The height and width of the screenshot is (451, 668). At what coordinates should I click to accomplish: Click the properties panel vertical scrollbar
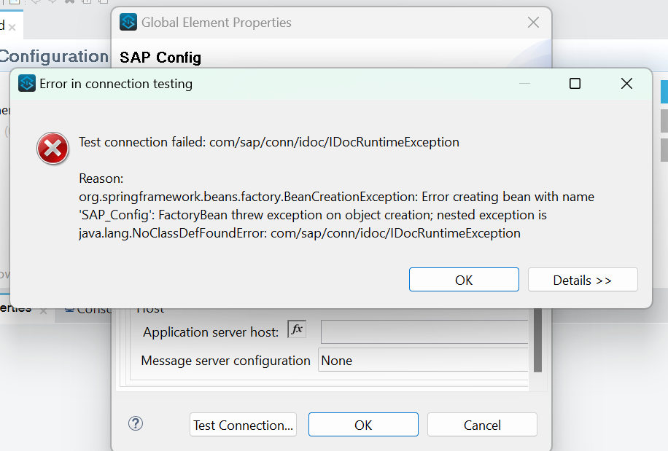click(537, 342)
